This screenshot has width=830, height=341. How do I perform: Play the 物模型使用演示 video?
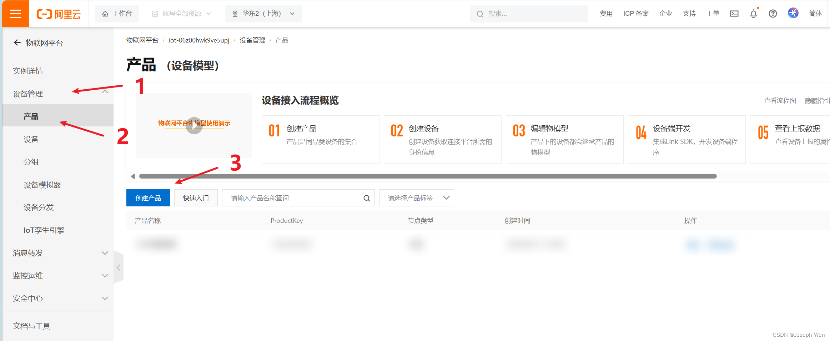[x=194, y=125]
